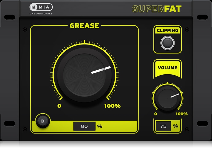Toggle the round D button
Image resolution: width=212 pixels, height=148 pixels.
click(43, 121)
